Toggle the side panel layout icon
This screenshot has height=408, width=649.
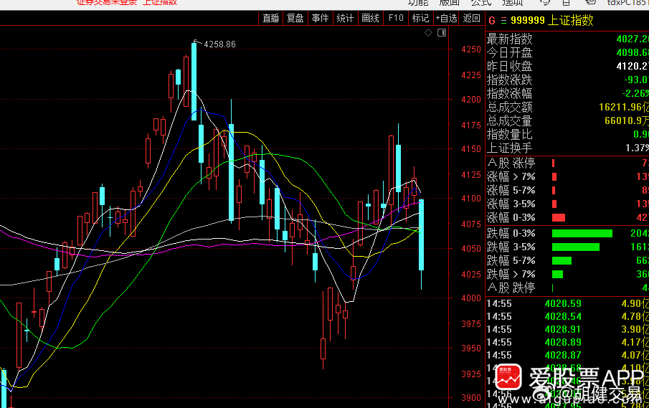pos(442,33)
